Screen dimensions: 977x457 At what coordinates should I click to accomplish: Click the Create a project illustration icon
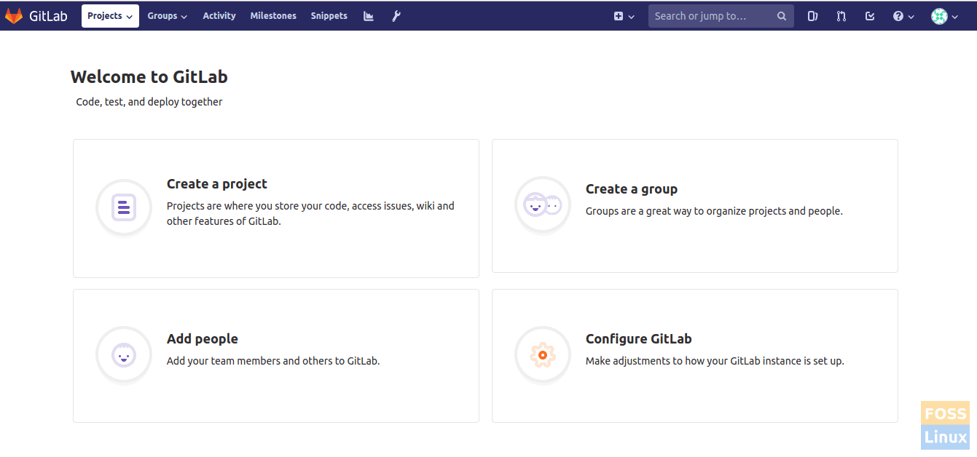pos(124,207)
